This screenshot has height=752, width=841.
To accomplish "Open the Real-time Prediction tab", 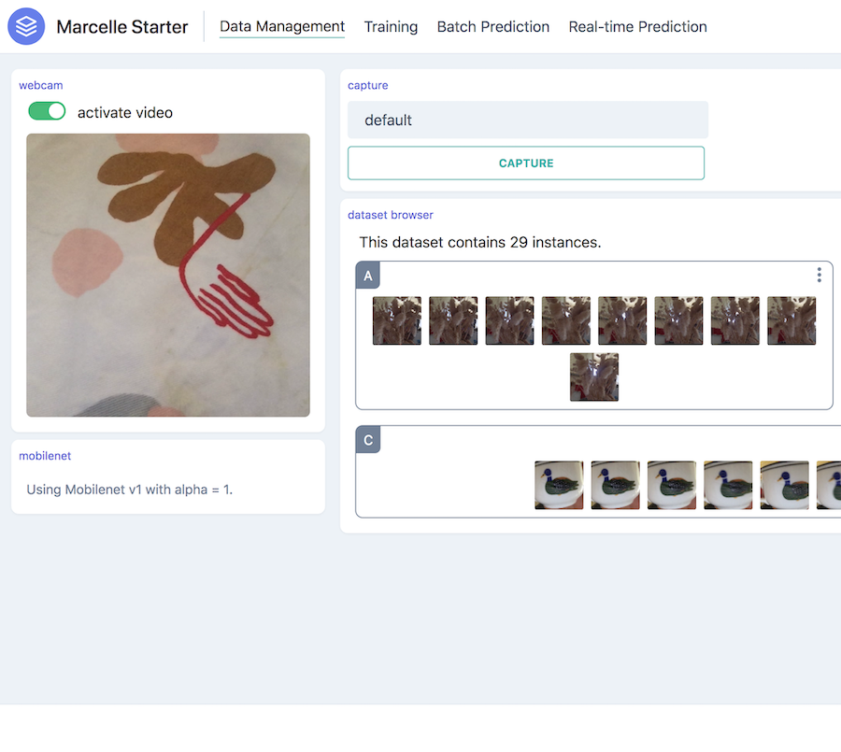I will pos(637,27).
